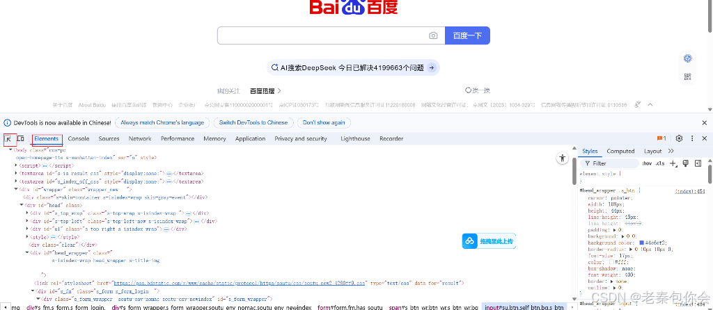Click the orange issues flag counter

tap(661, 138)
